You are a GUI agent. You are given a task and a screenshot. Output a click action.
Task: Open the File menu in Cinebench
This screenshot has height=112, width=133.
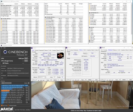(x=1, y=48)
